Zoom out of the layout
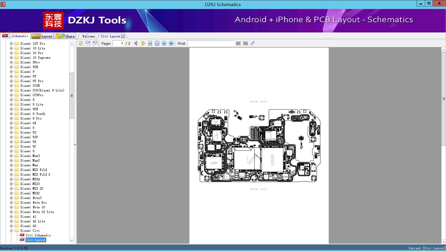 pos(164,43)
